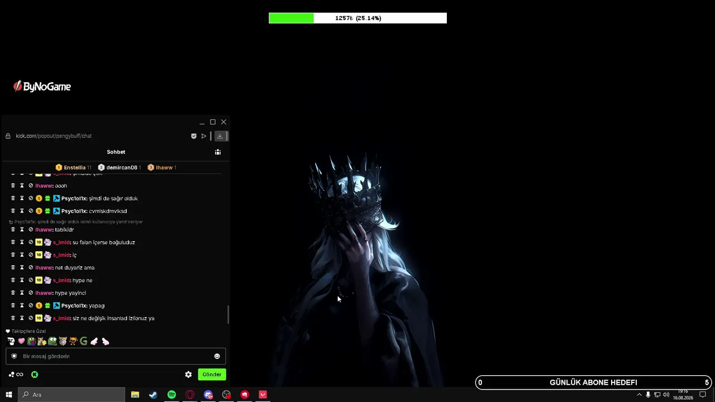Open demircan08's leaderboard entry
The image size is (715, 402).
click(x=119, y=167)
